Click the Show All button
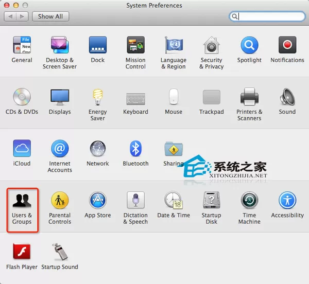Image resolution: width=309 pixels, height=284 pixels. coord(50,16)
